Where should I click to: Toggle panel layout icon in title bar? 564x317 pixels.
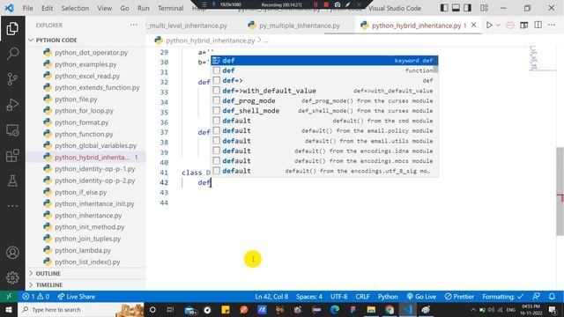456,8
